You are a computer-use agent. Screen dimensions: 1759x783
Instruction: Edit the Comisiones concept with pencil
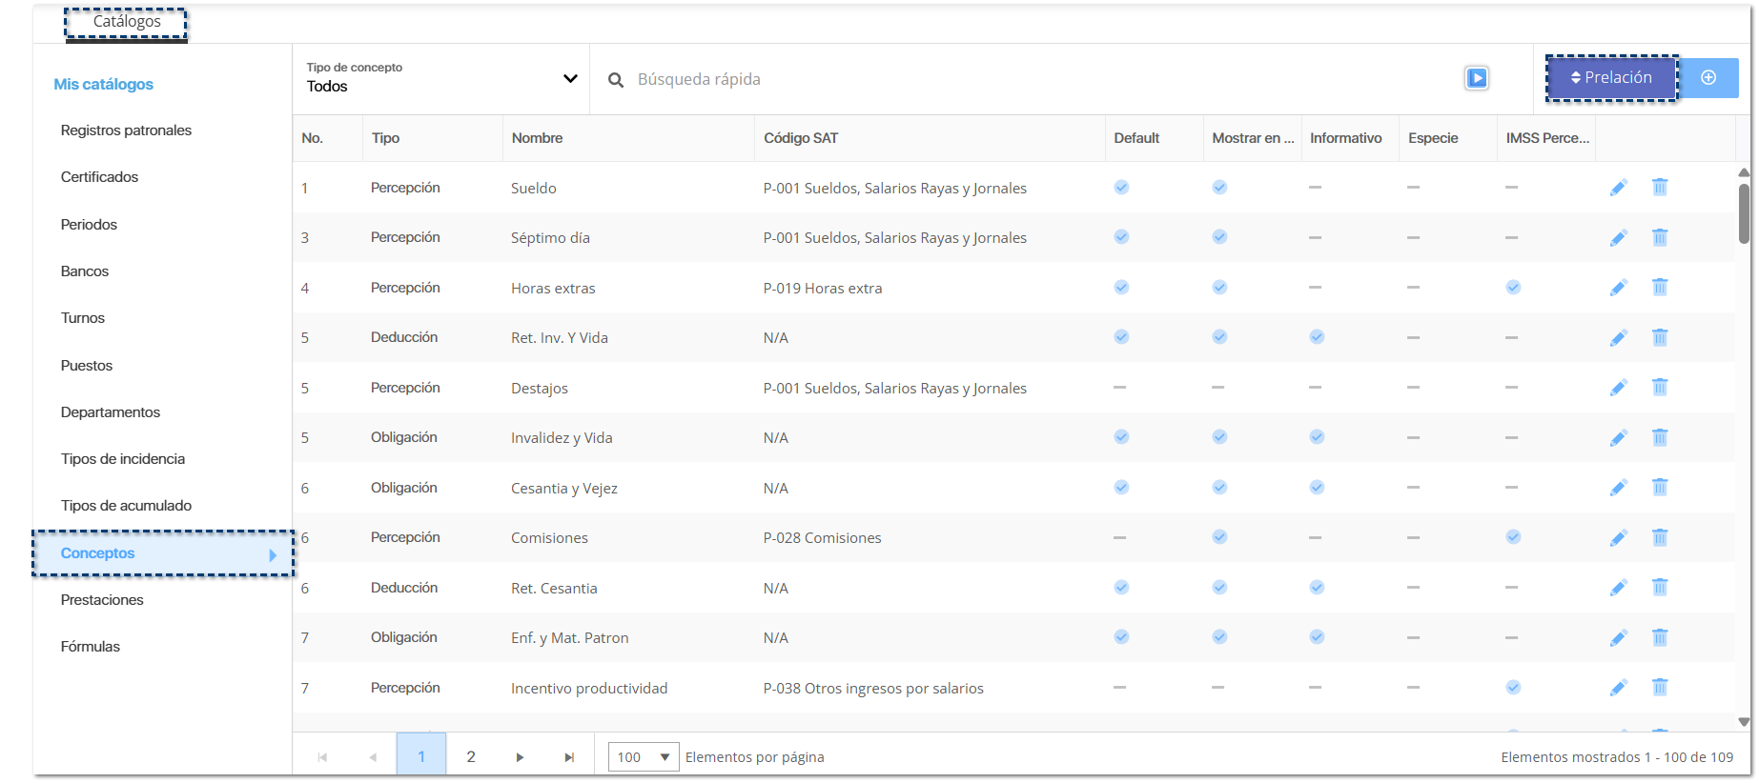point(1618,538)
